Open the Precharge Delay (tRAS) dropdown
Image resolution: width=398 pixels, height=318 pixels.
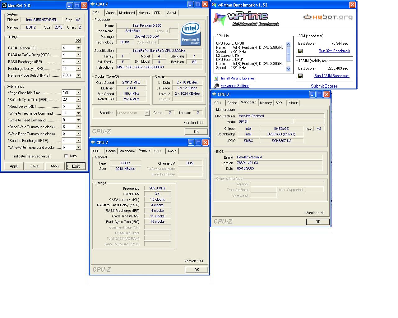[x=78, y=68]
